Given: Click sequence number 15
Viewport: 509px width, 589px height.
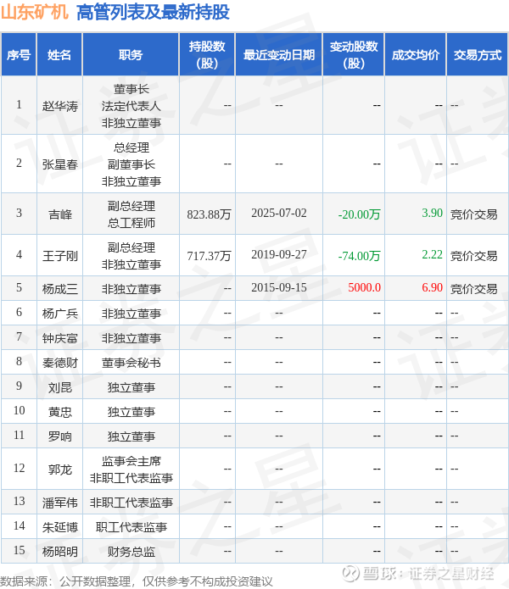Looking at the screenshot, I should coord(19,550).
